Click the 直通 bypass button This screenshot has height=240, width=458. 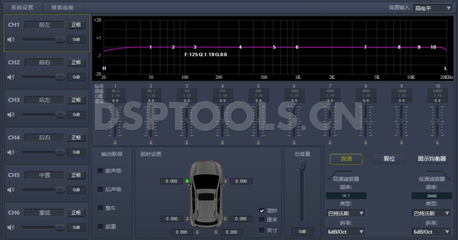click(346, 159)
